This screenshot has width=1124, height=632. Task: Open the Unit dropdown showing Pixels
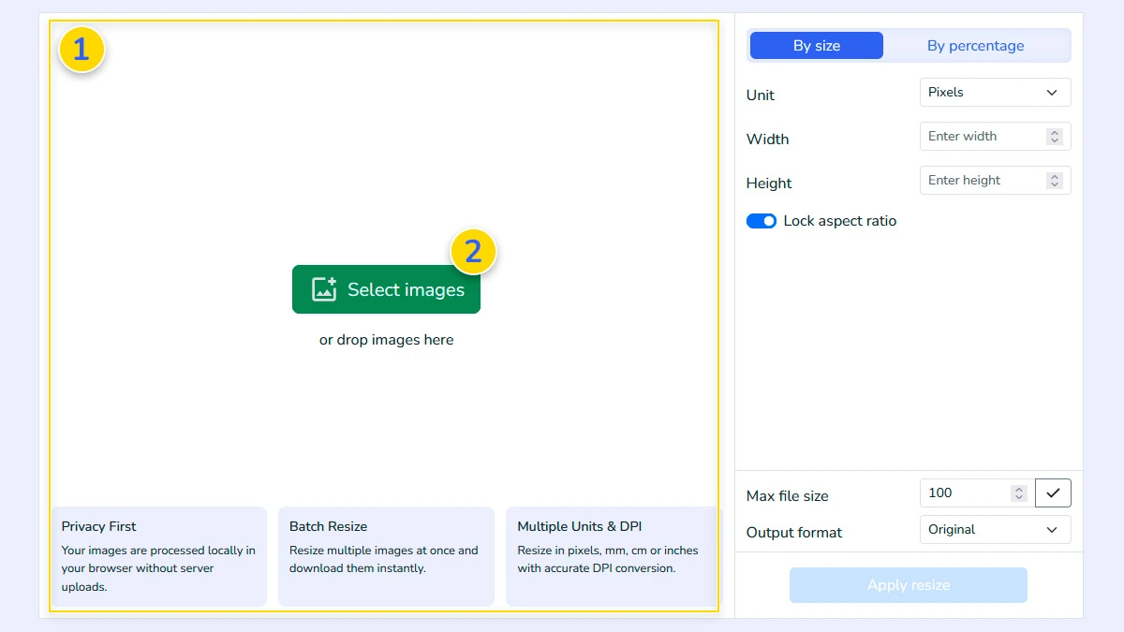[x=995, y=92]
